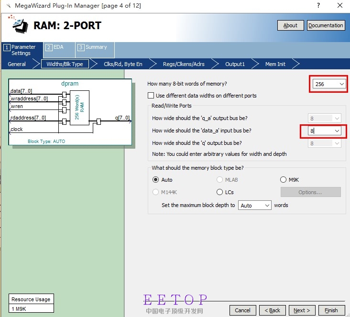
Task: Go back with the < Back button
Action: pyautogui.click(x=273, y=310)
